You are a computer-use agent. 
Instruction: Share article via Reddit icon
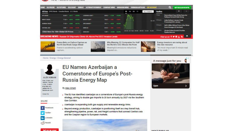(42, 123)
